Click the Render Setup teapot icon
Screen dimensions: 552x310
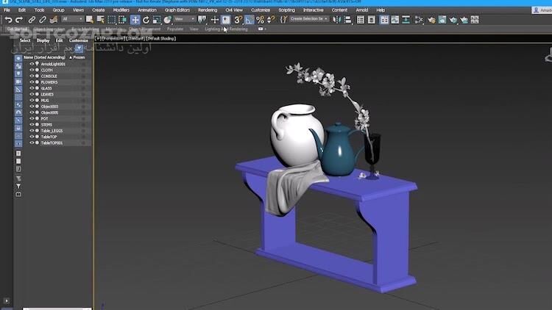[431, 20]
